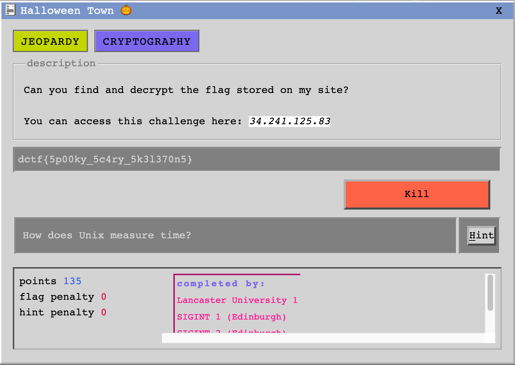This screenshot has width=515, height=365.
Task: Select the JEOPARDY category tag
Action: coord(50,41)
